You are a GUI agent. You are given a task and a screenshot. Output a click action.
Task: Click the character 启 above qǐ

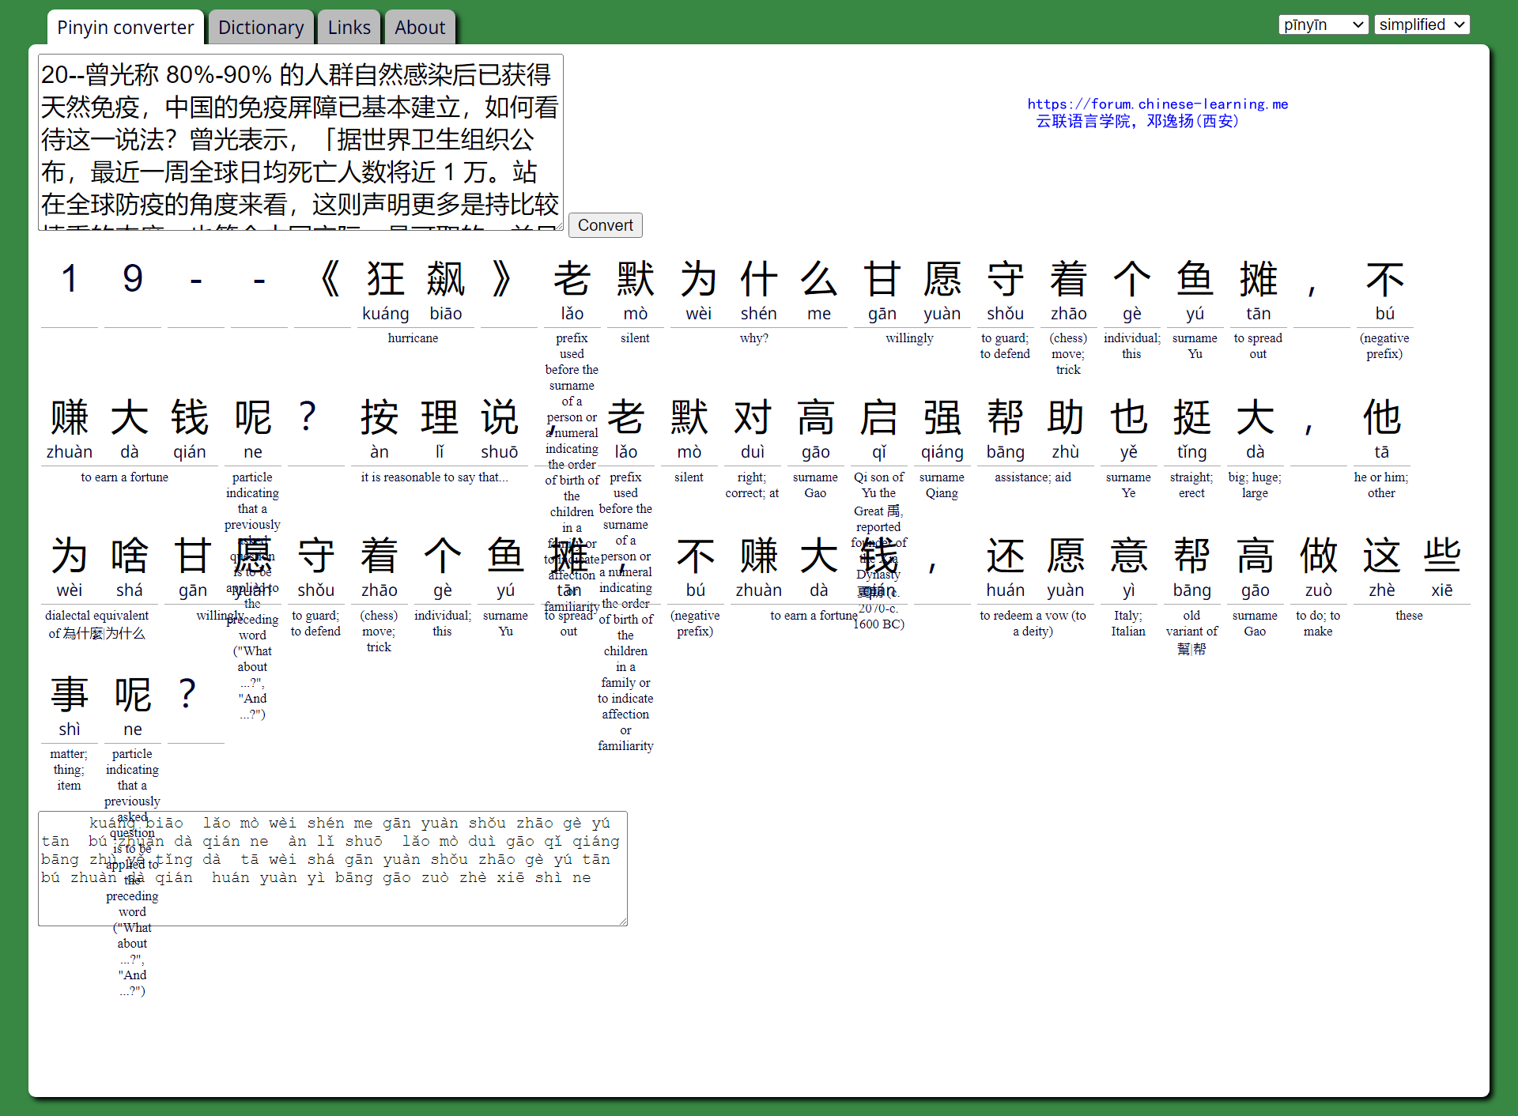click(x=878, y=417)
